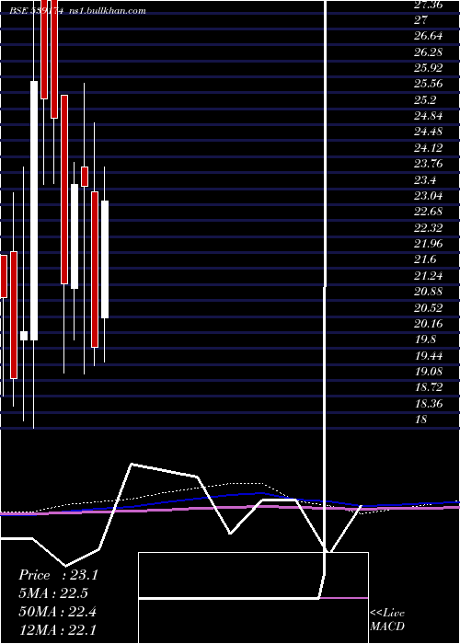Viewport: 460px width, 644px height.
Task: Click the 20.52 price axis label
Action: coord(429,308)
